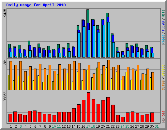Image resolution: width=167 pixels, height=130 pixels.
Task: Click the 'Daily usage for April 2010' title
Action: pos(36,5)
